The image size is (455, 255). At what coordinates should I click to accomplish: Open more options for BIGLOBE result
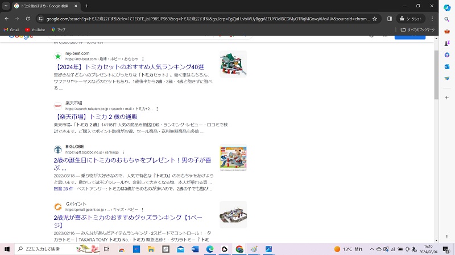(x=123, y=152)
